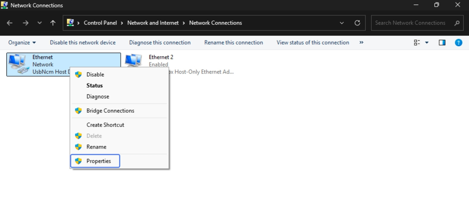Choose Diagnose in context menu

click(x=120, y=97)
